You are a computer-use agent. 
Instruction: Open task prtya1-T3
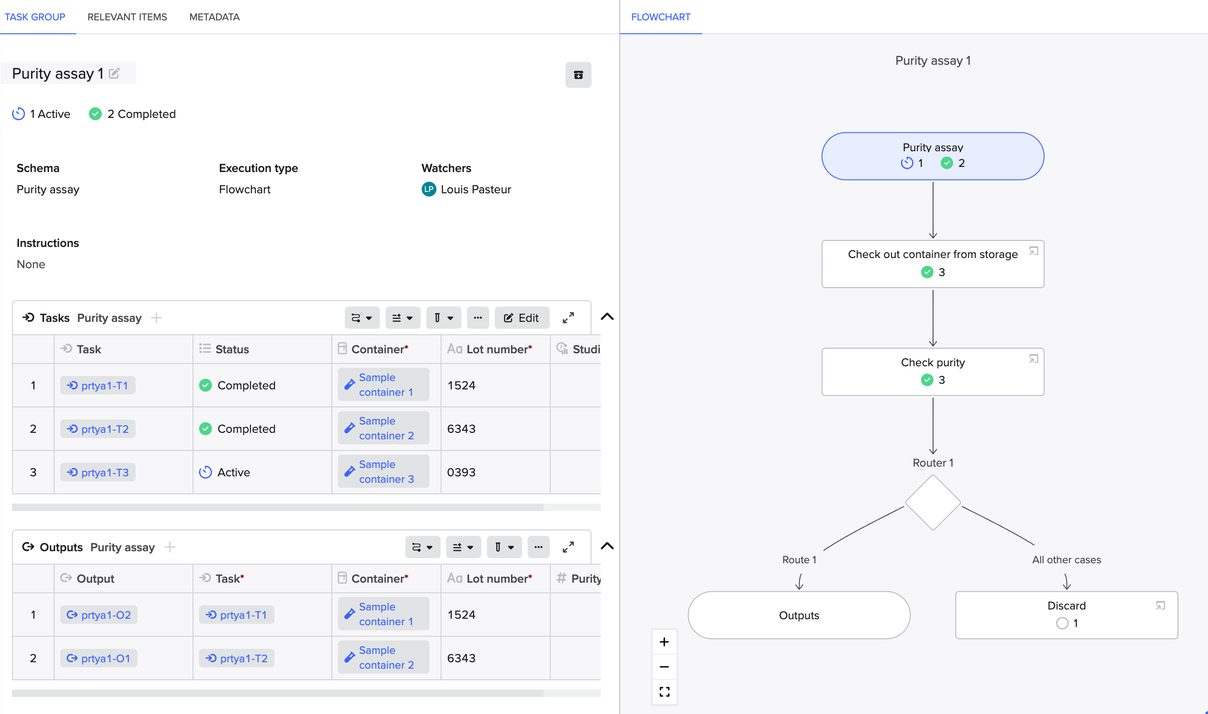coord(98,473)
